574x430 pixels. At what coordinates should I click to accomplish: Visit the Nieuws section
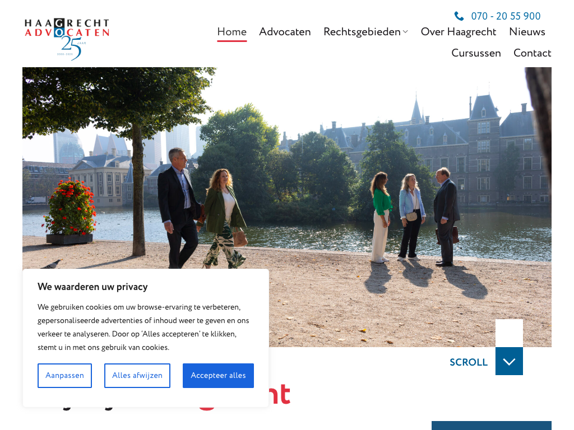pos(527,32)
